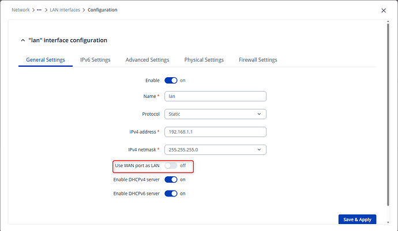
Task: Disable the DHCPv6 server toggle
Action: (x=171, y=194)
